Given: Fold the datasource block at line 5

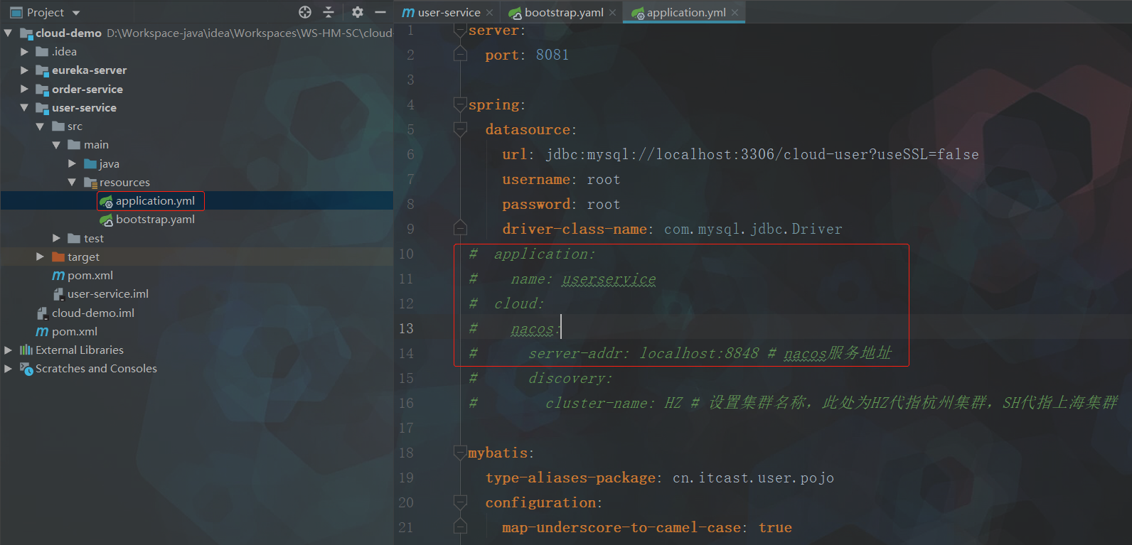Looking at the screenshot, I should [460, 129].
